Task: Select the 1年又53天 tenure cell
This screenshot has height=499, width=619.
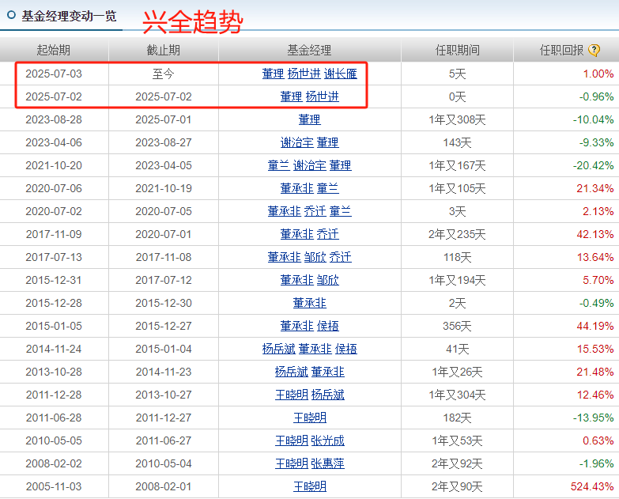Action: 457,440
